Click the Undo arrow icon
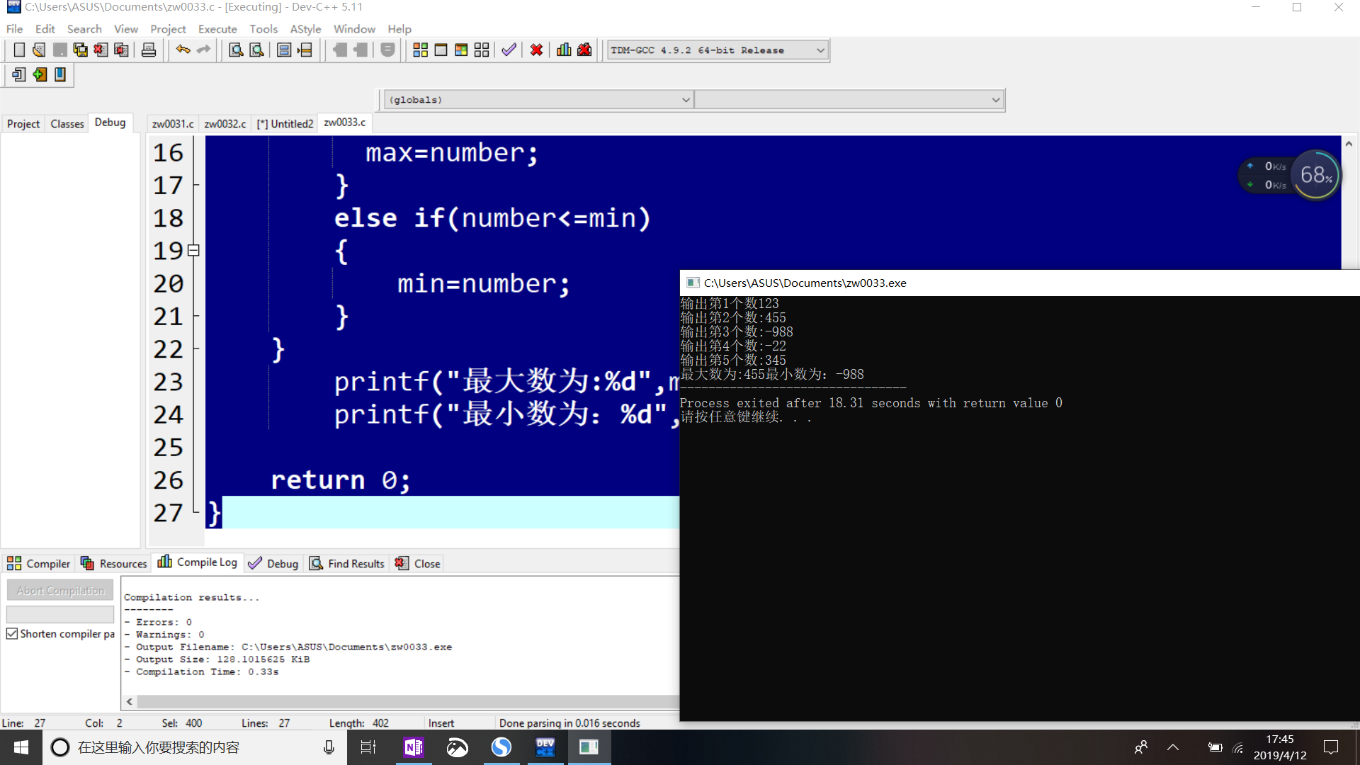The image size is (1360, 765). (x=183, y=50)
